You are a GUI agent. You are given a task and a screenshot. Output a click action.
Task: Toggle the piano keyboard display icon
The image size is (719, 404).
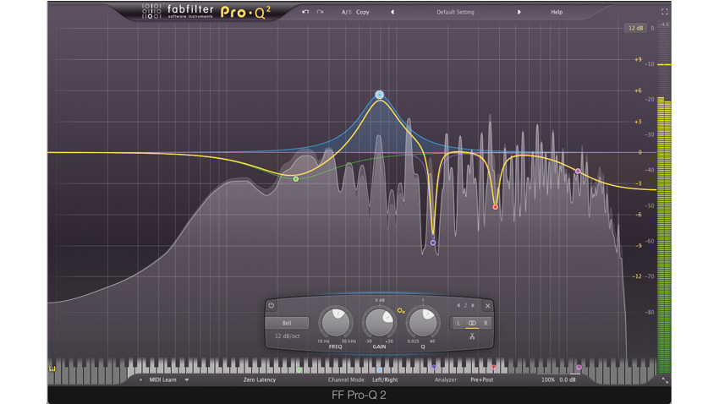click(x=52, y=369)
